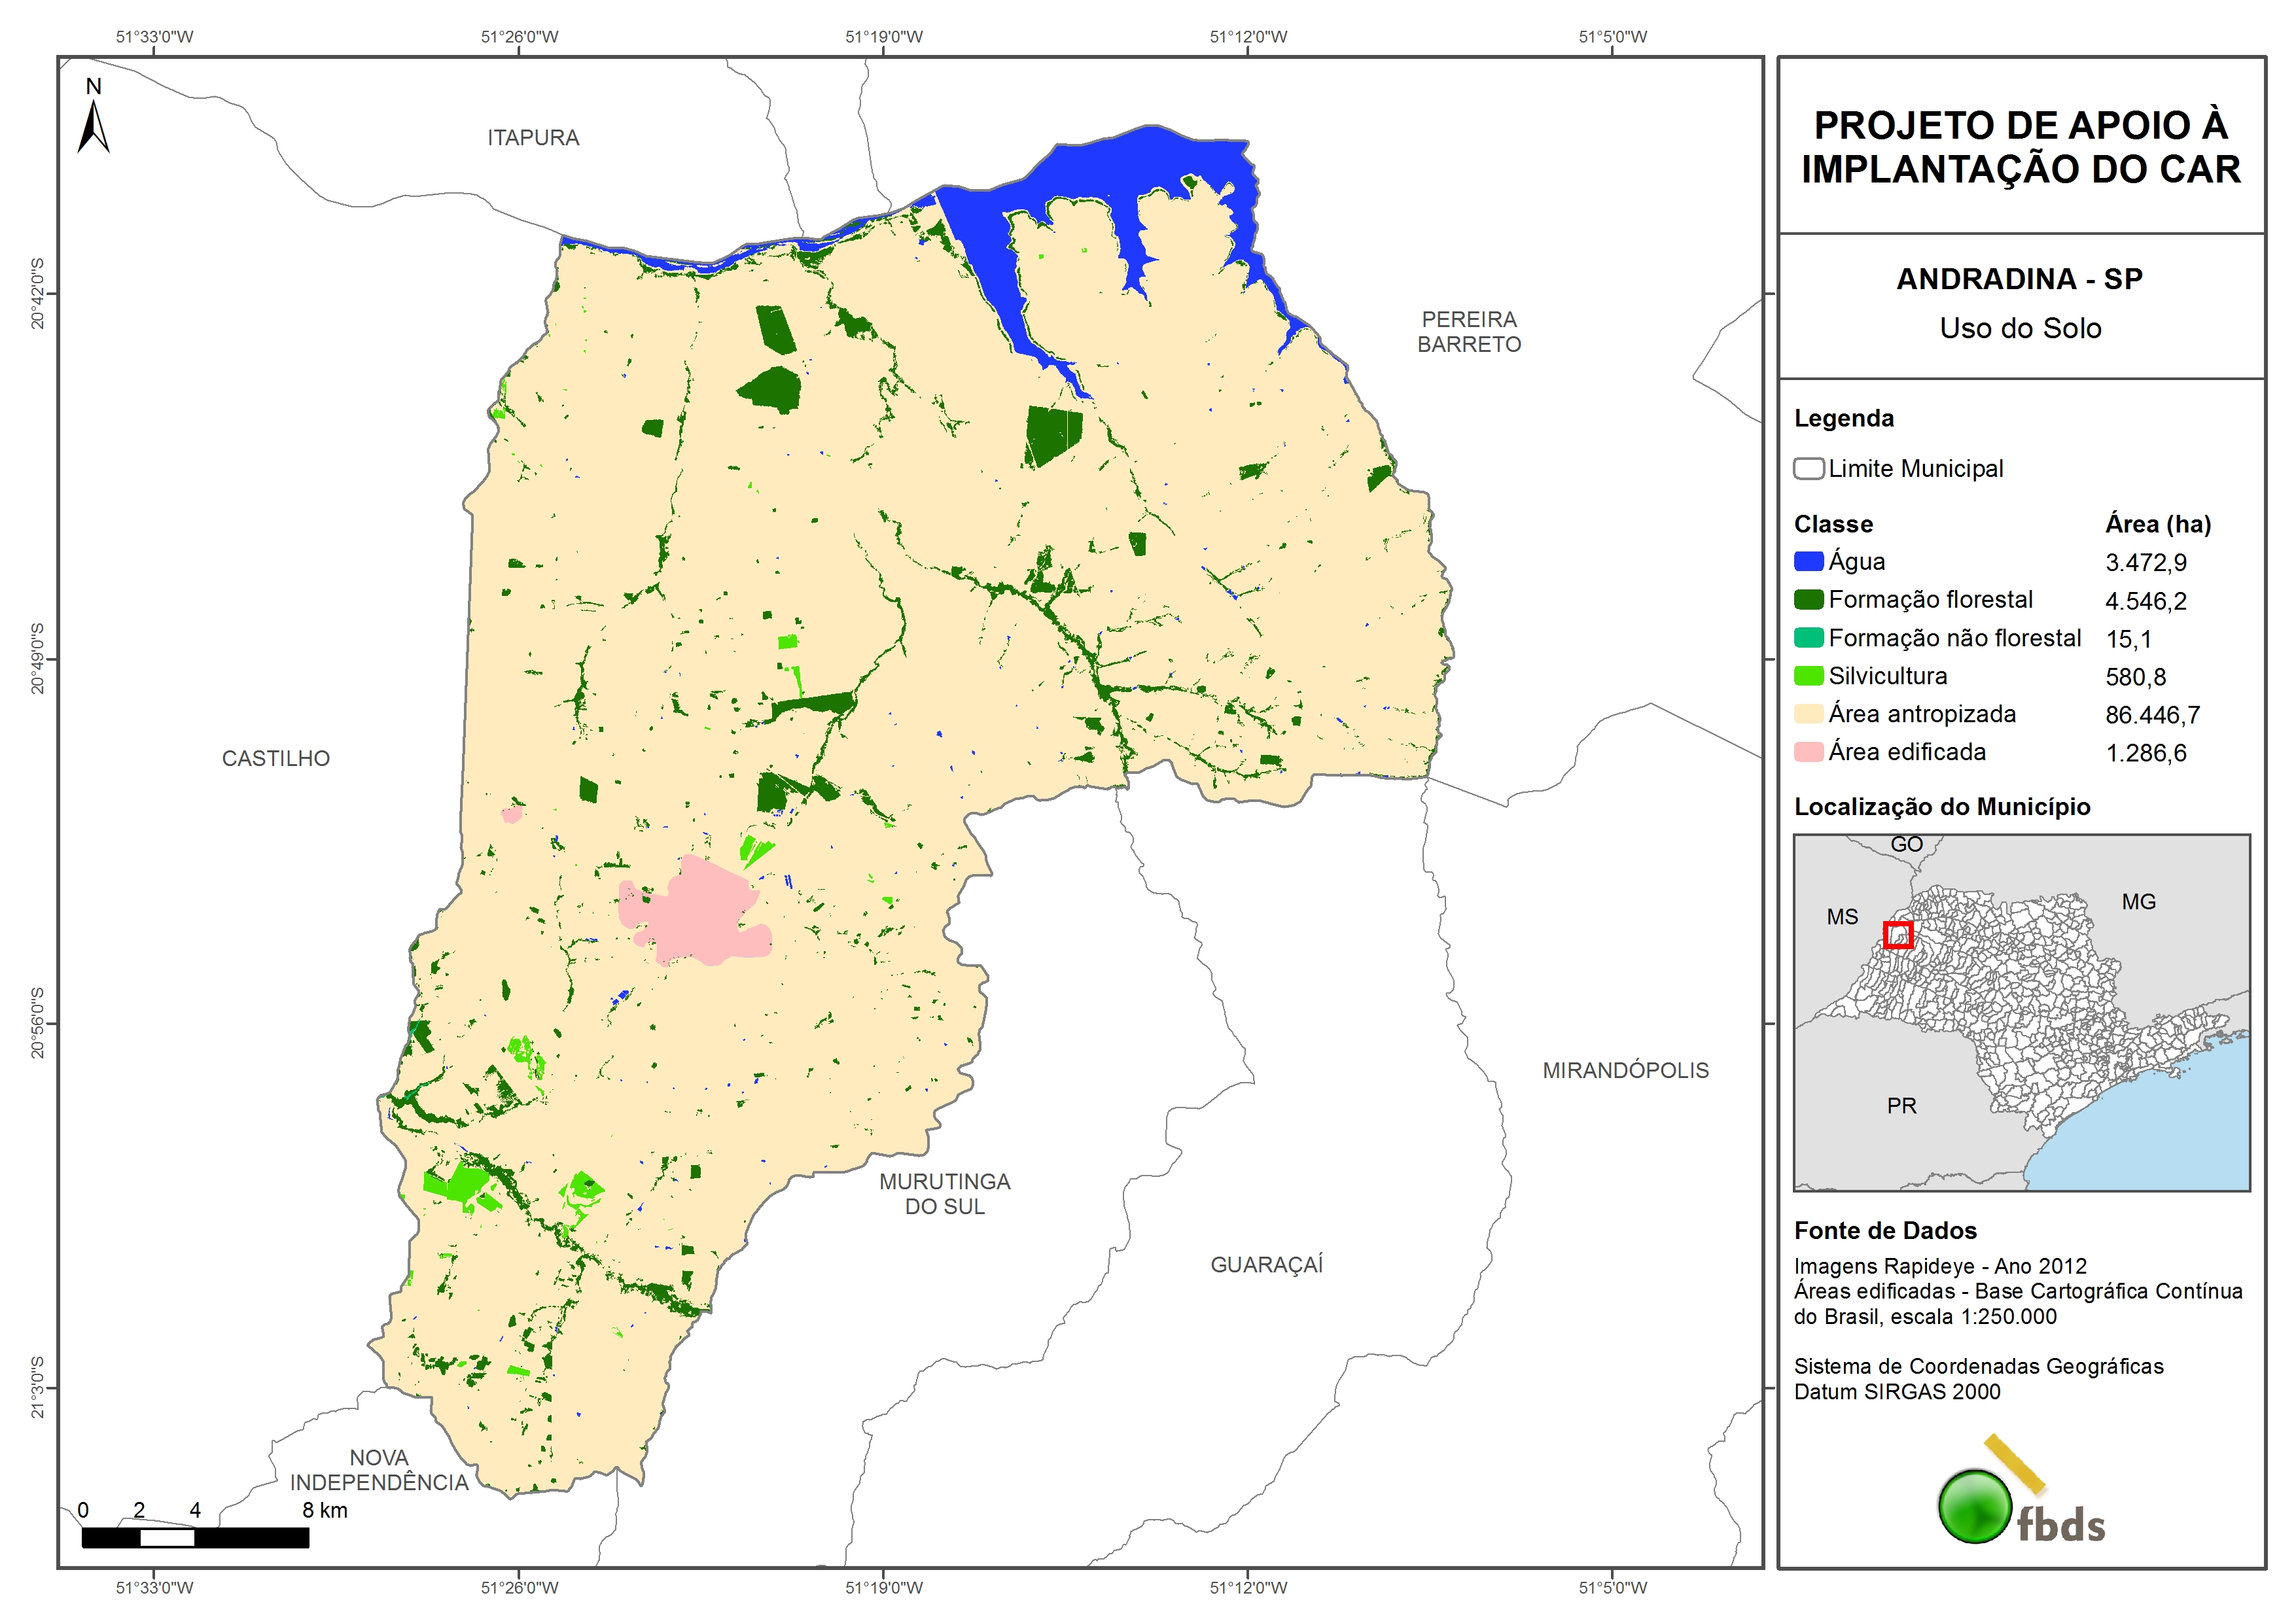Click the ANDRADINA - SP title text

(x=2019, y=279)
